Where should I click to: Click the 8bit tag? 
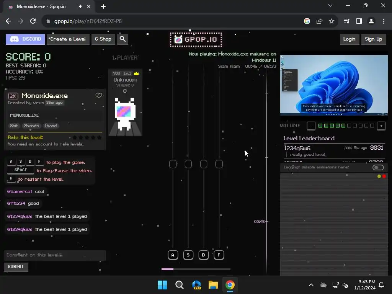tap(14, 126)
